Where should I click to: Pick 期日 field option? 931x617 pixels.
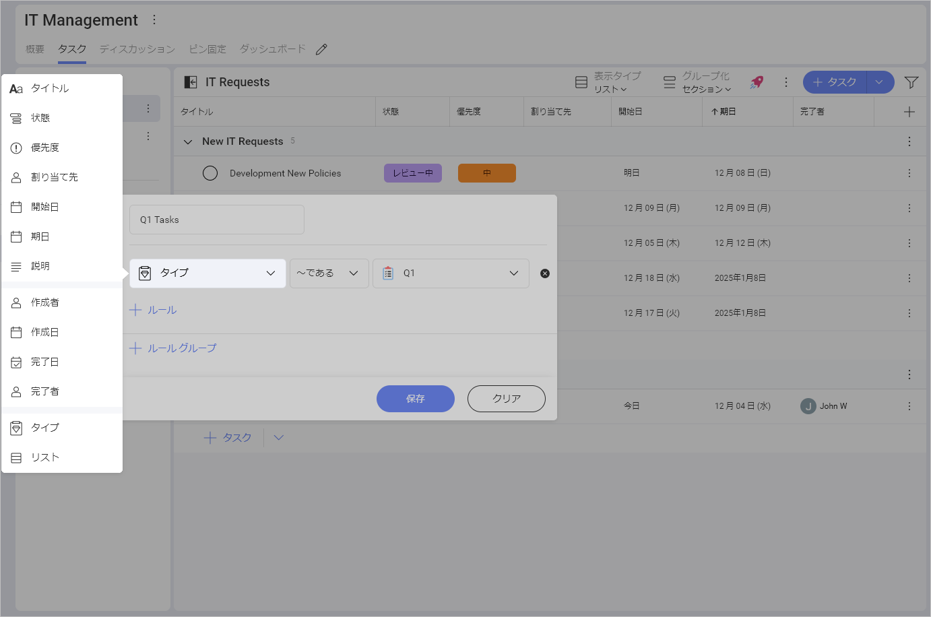click(x=62, y=236)
